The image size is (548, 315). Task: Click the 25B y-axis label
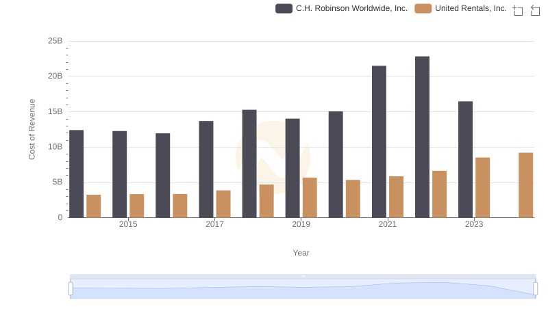55,41
